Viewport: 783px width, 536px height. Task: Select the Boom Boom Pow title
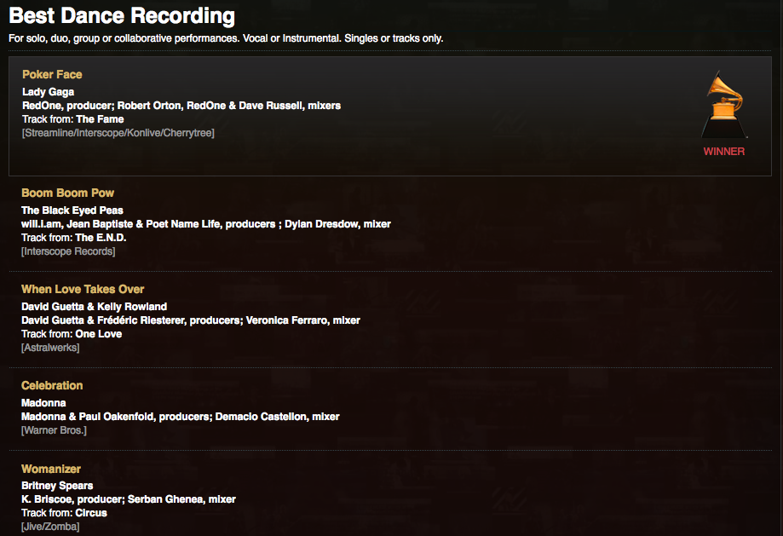67,193
